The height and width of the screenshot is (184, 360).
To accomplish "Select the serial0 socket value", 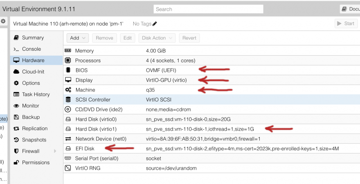I will pyautogui.click(x=153, y=158).
